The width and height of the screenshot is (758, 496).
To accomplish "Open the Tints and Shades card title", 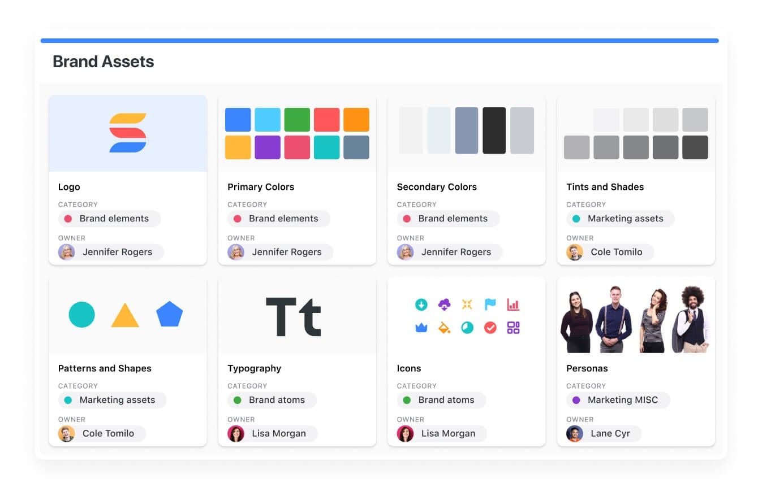I will pos(605,187).
